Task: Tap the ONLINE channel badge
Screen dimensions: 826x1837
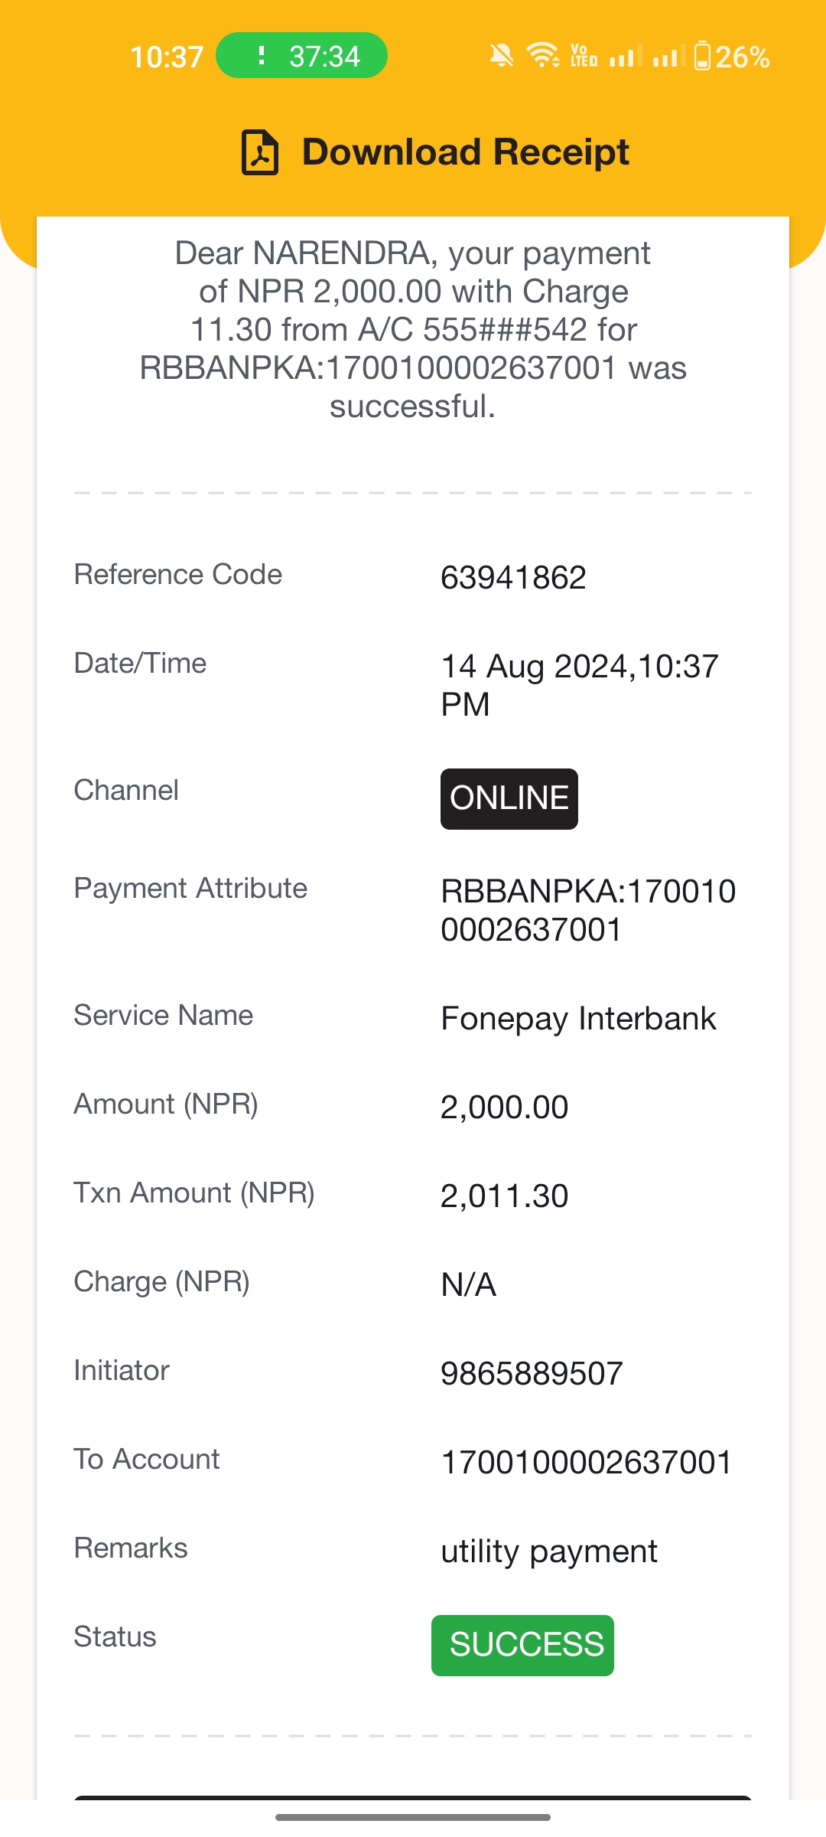Action: (509, 798)
